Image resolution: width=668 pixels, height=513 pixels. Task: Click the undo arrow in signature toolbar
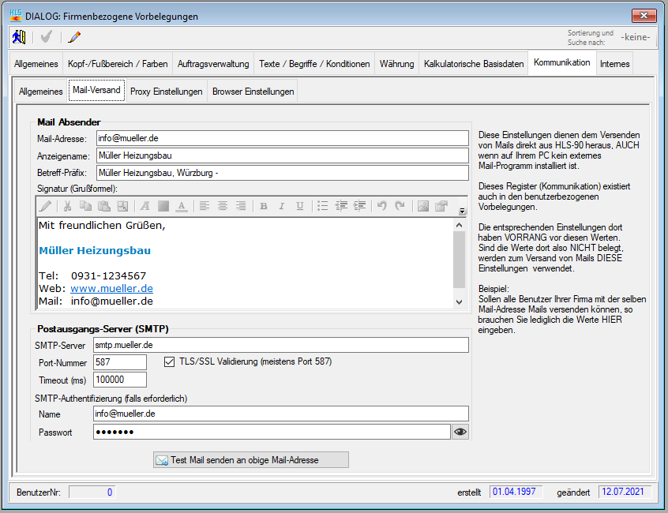(x=381, y=206)
